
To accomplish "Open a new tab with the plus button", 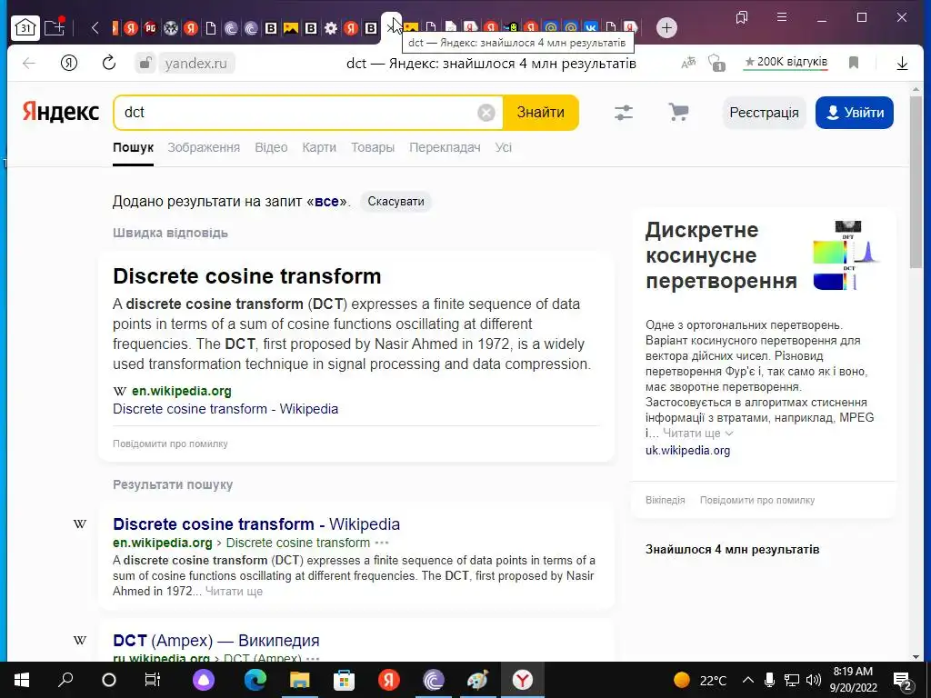I will point(666,27).
